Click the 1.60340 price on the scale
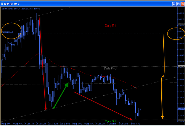The height and width of the screenshot is (126, 185). pos(181,61)
